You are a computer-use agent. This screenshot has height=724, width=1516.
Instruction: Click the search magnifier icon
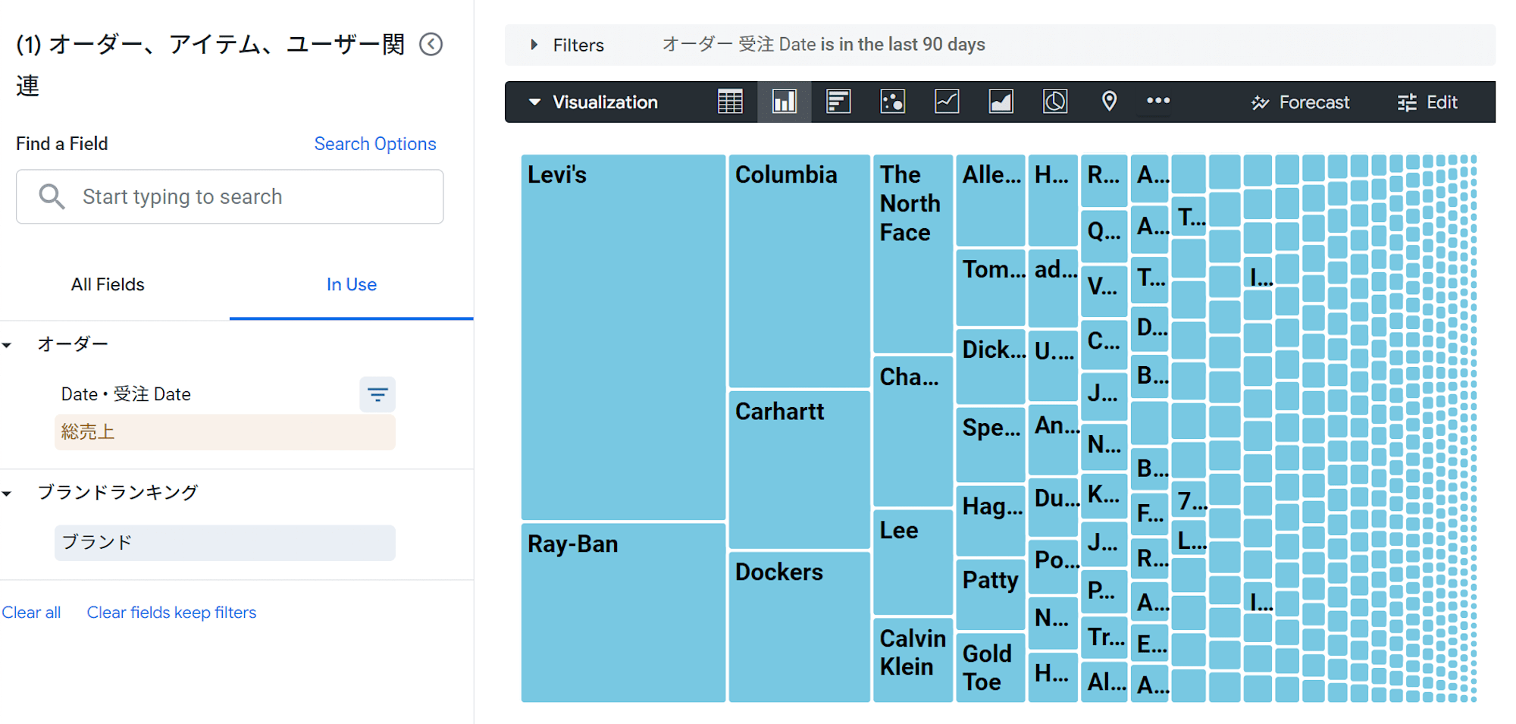pyautogui.click(x=52, y=196)
